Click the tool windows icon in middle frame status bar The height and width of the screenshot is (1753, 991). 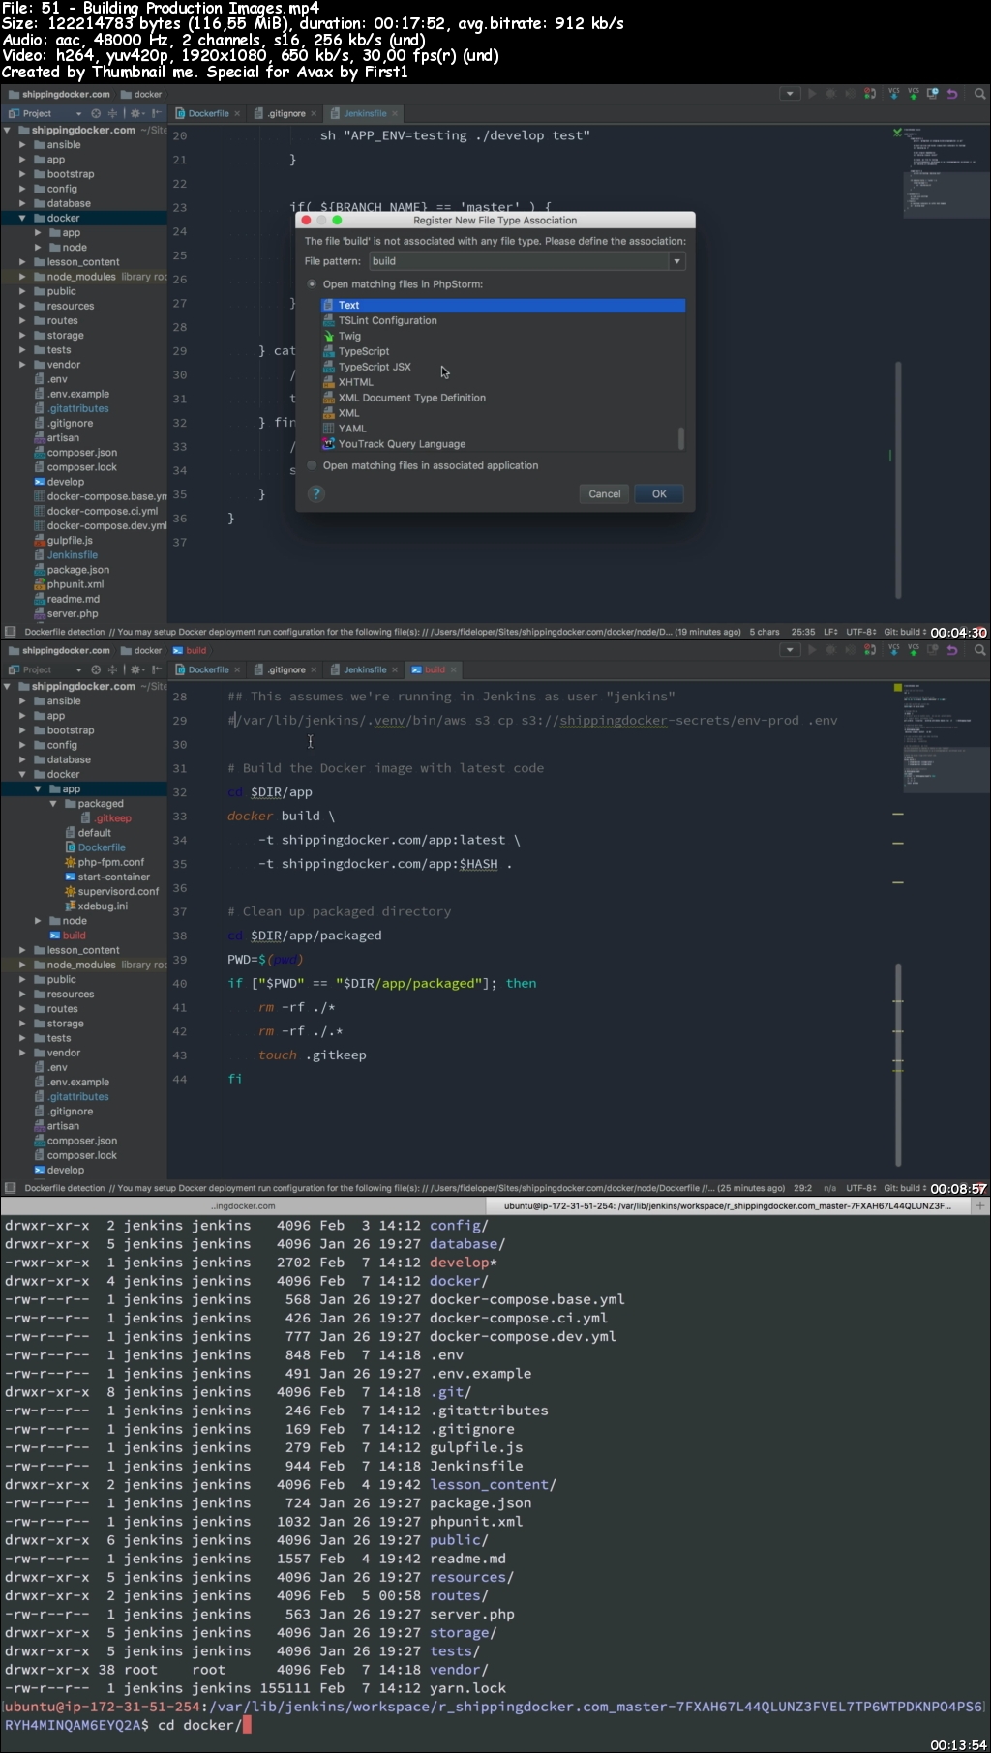(10, 1188)
